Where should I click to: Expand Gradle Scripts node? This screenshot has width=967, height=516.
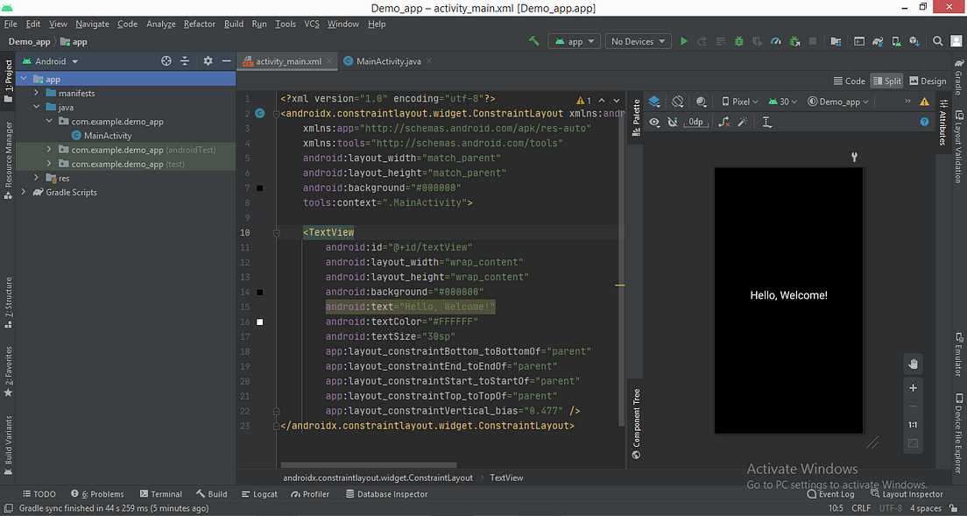(24, 192)
